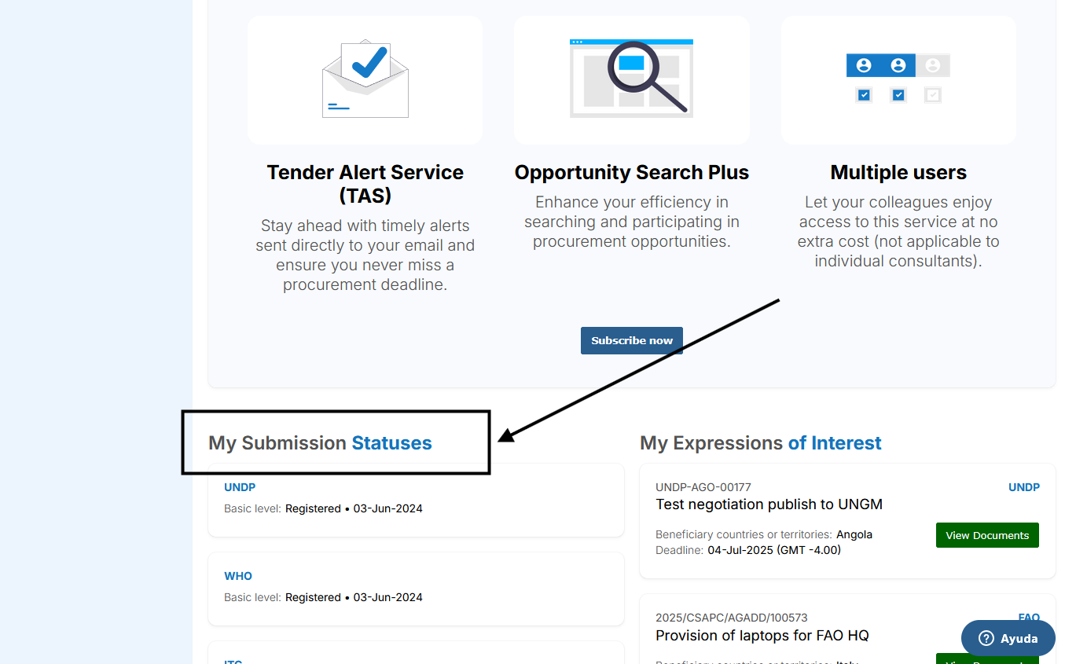Click the middle blue checkbox in users graphic
Screen dimensions: 1065x664
coord(898,95)
